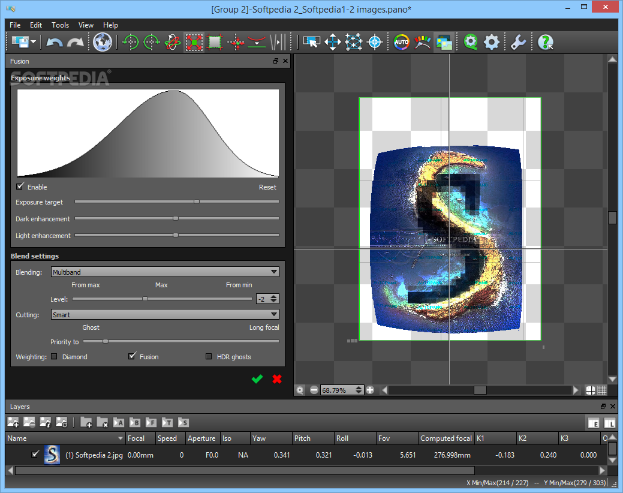Open the Help menu
623x493 pixels.
tap(110, 25)
